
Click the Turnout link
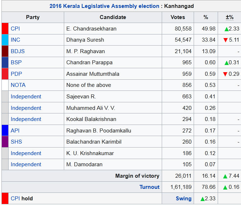pyautogui.click(x=150, y=187)
